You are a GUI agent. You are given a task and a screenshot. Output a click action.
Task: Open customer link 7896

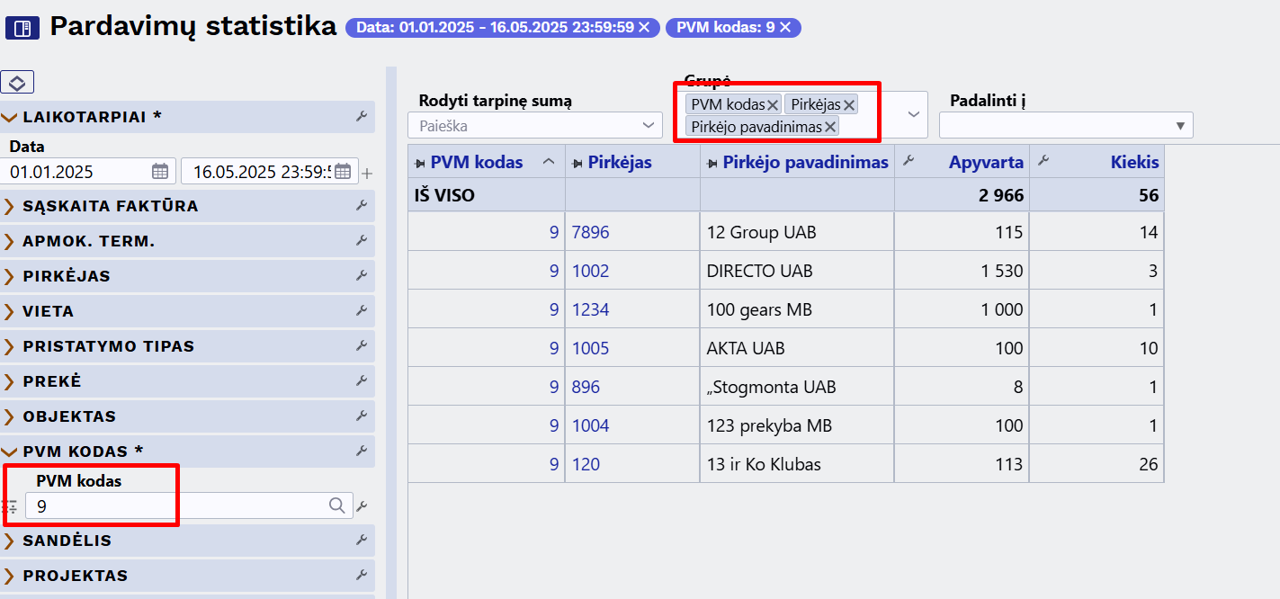[x=590, y=232]
